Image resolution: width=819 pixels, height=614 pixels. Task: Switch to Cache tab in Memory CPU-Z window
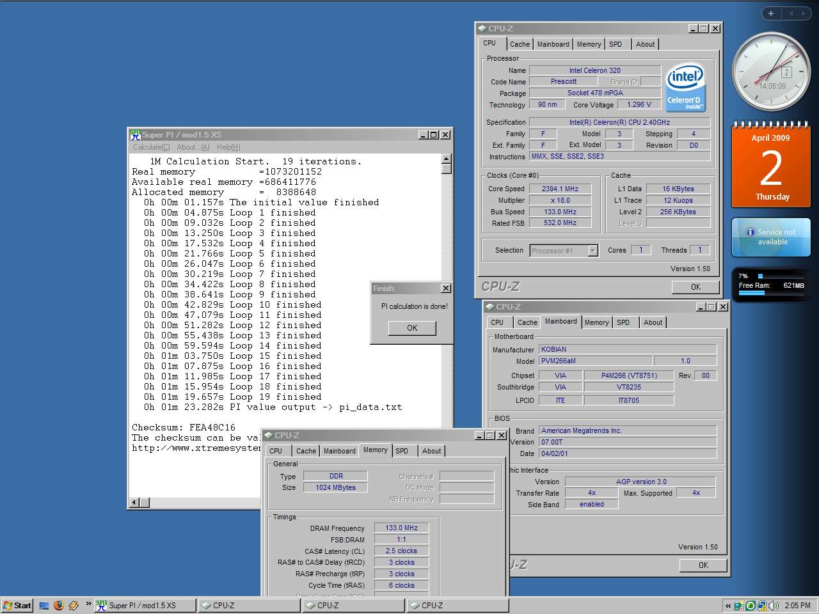[x=306, y=451]
